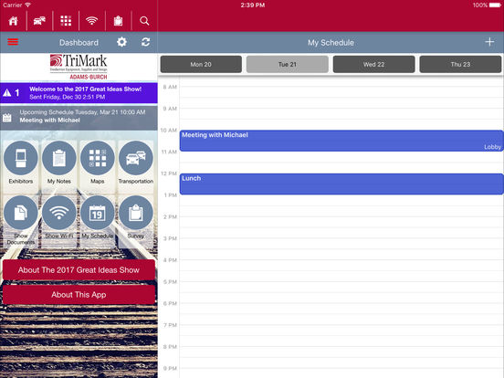Viewport: 504px width, 378px height.
Task: Open the Exhibitors circle icon
Action: [21, 158]
